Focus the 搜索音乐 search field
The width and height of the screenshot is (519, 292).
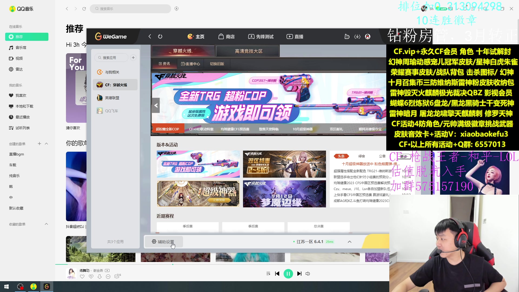[x=130, y=9]
